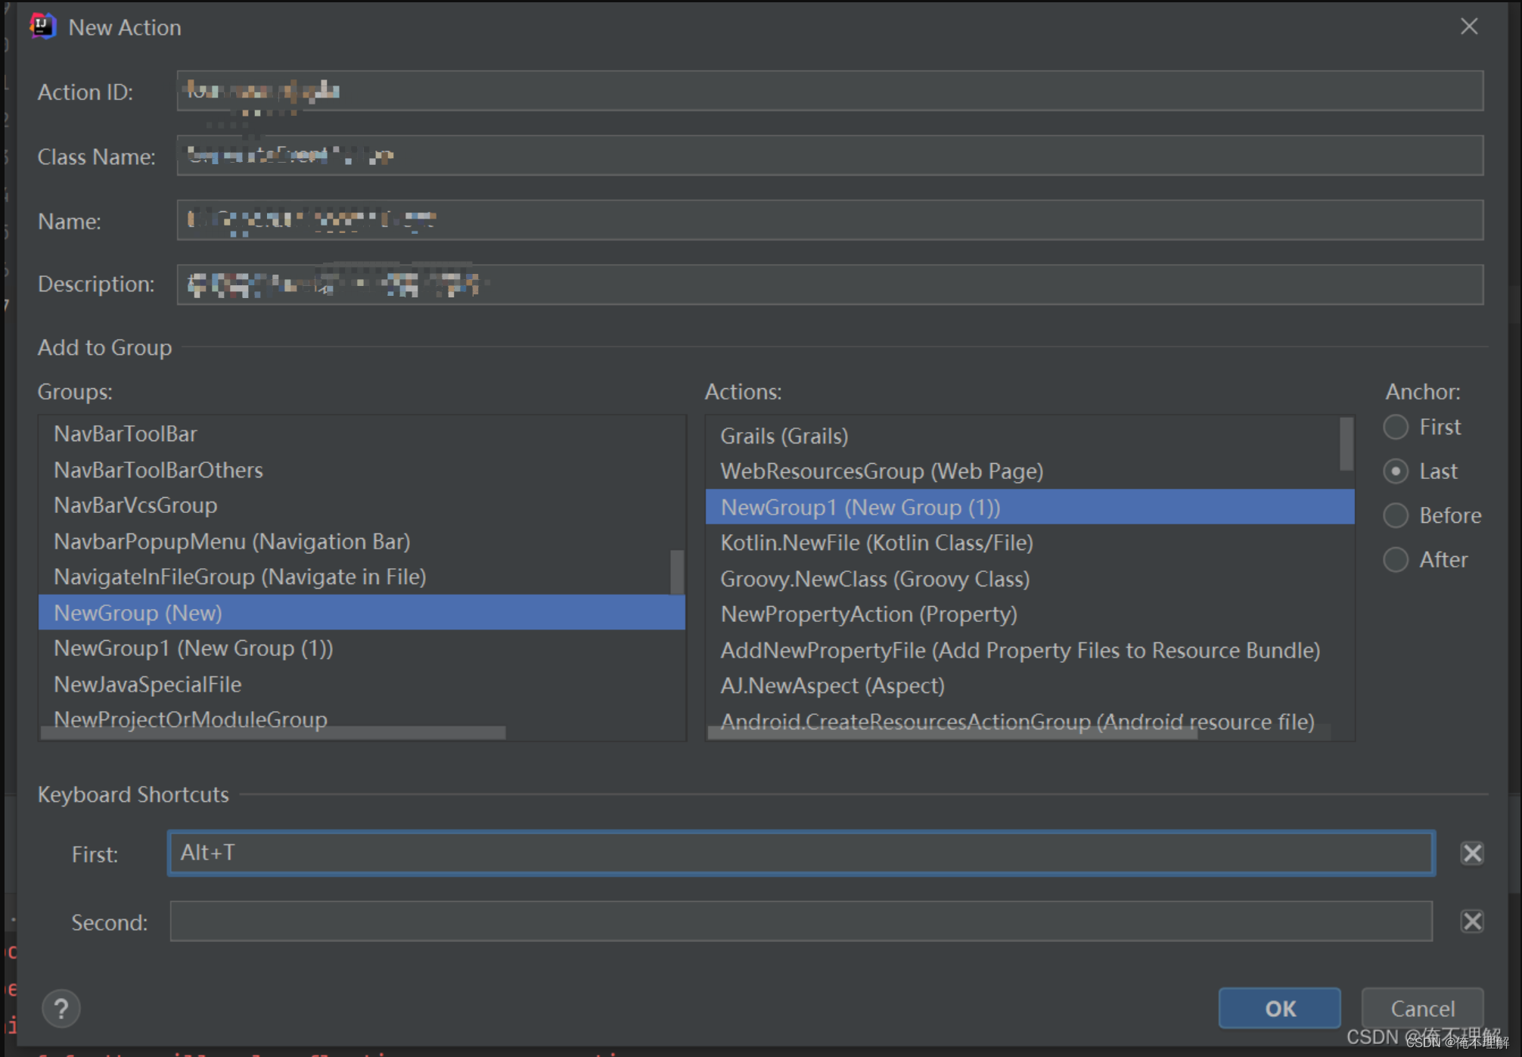The image size is (1522, 1057).
Task: Select AddNewPropertyFile resource bundle action
Action: [x=1030, y=651]
